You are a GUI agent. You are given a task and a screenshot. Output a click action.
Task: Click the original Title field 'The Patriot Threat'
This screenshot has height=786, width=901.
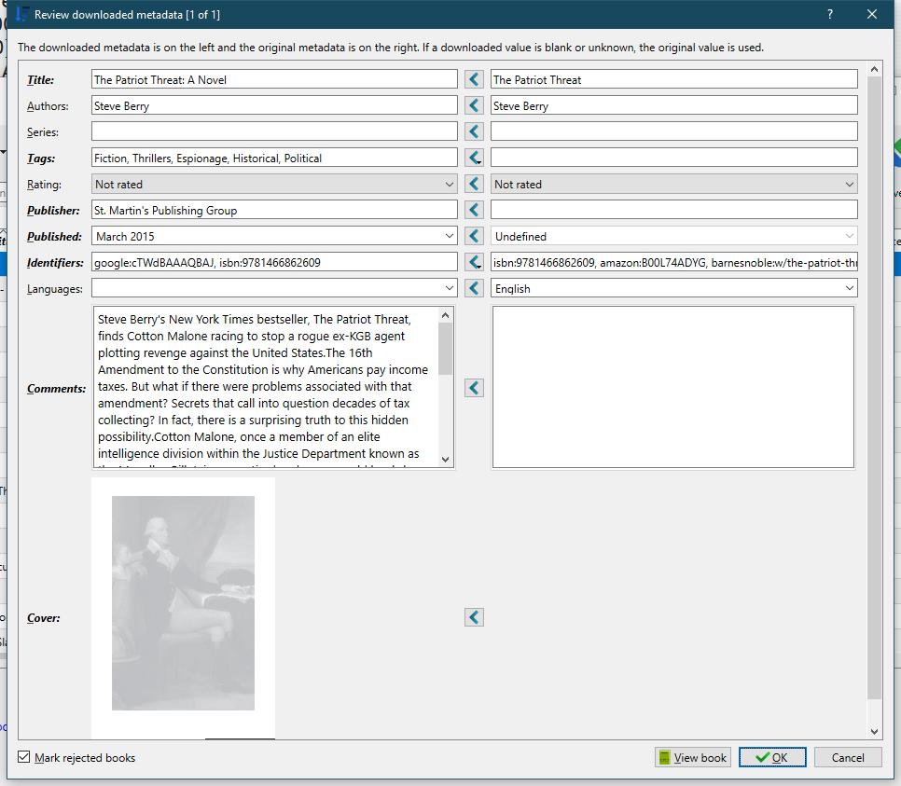[674, 79]
